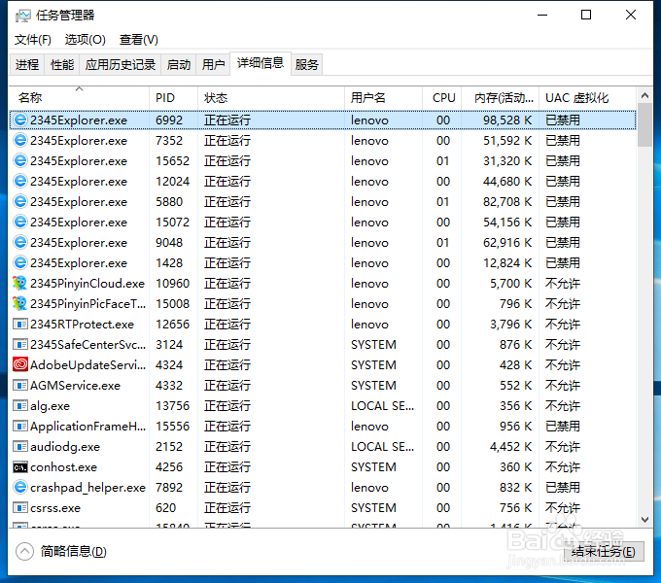Click the 2345PinyinCloud.exe process name
The image size is (661, 583).
point(87,284)
